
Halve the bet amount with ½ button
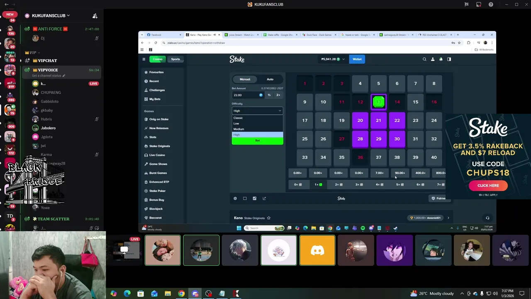point(269,95)
